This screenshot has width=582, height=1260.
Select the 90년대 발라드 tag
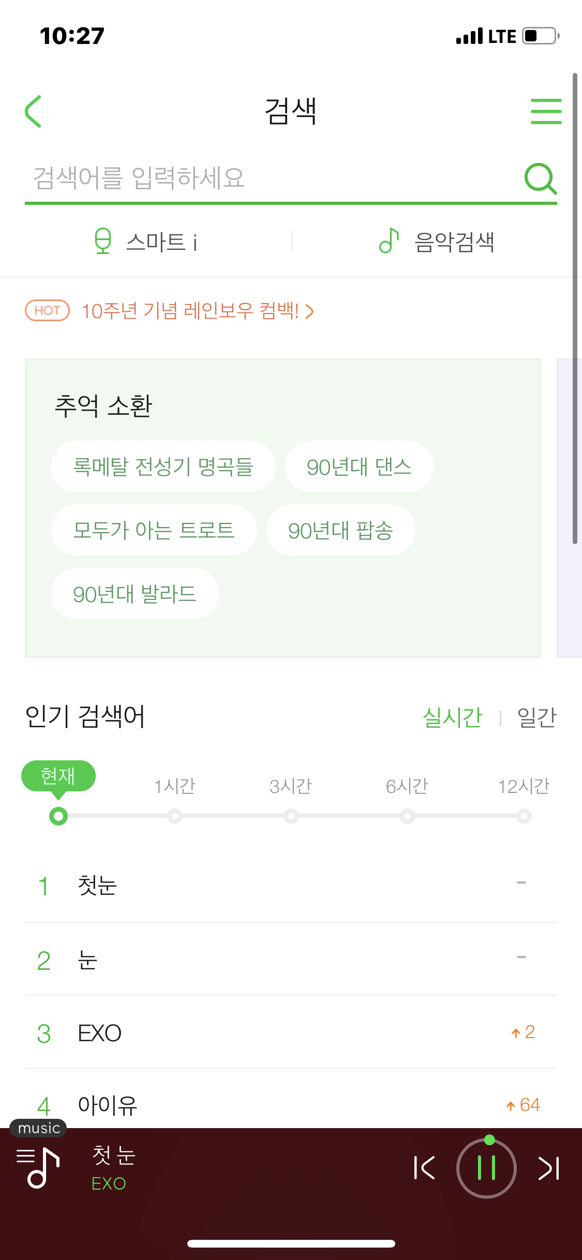coord(135,594)
